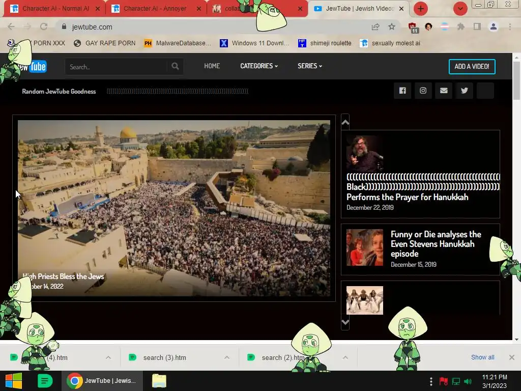The height and width of the screenshot is (391, 521).
Task: Click the volume speaker tray icon
Action: click(468, 381)
